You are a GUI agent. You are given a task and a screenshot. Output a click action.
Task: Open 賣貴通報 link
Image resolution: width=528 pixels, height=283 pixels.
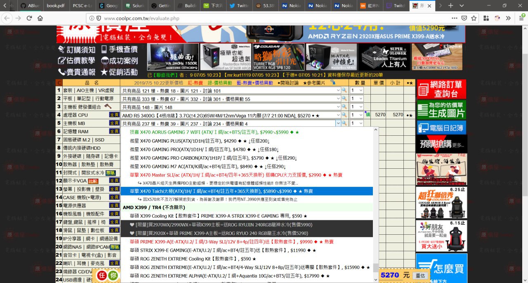pyautogui.click(x=77, y=72)
